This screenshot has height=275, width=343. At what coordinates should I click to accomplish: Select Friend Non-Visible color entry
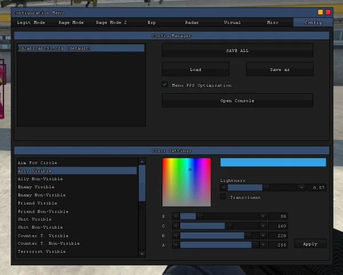77,212
